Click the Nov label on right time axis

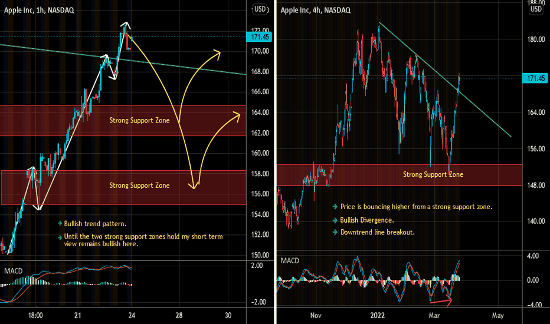(x=316, y=316)
